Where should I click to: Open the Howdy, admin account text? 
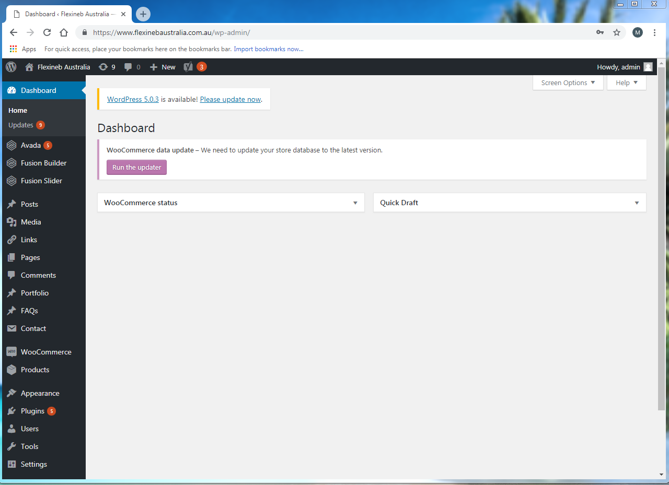click(618, 67)
